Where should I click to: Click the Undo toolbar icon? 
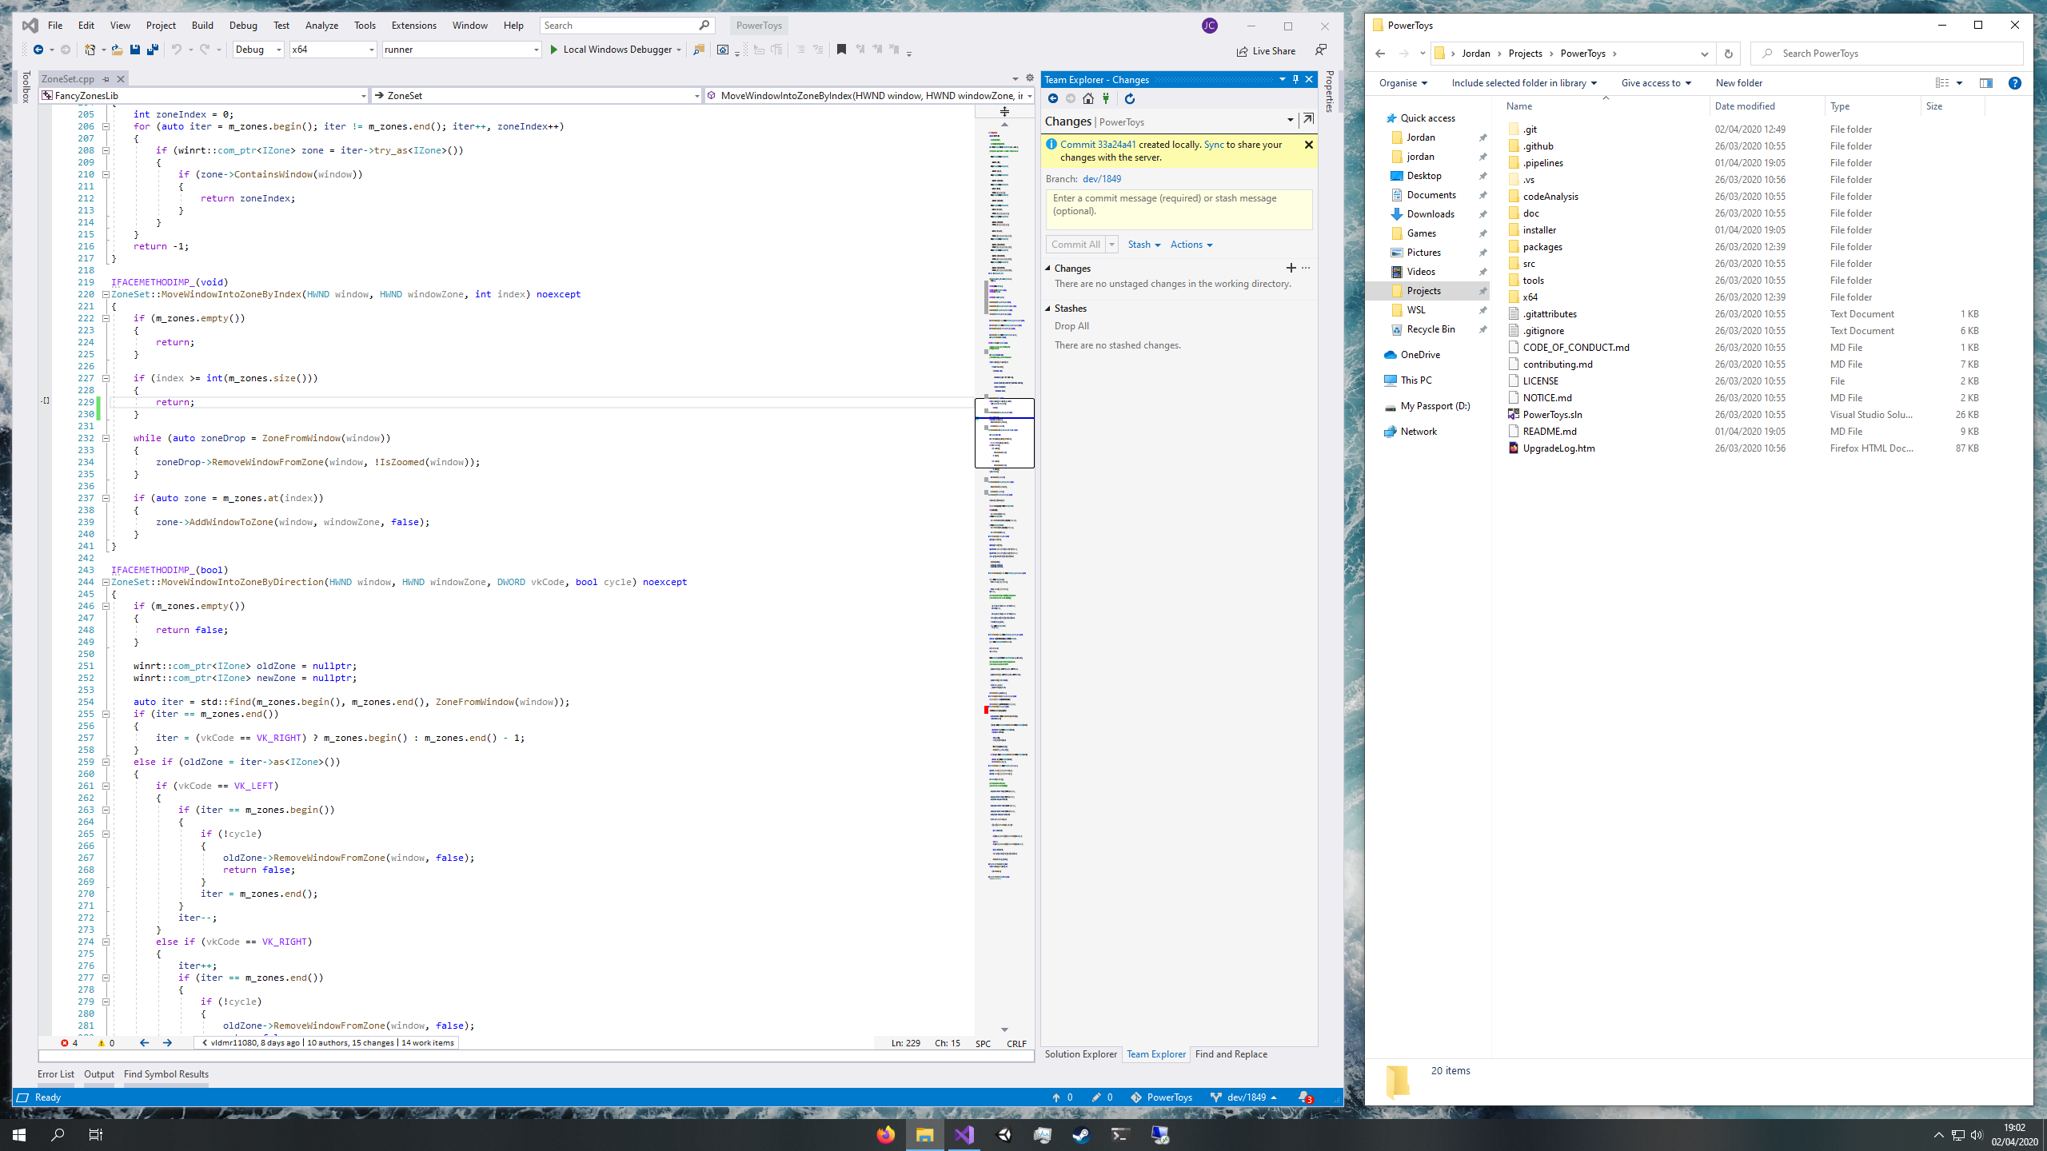tap(177, 50)
